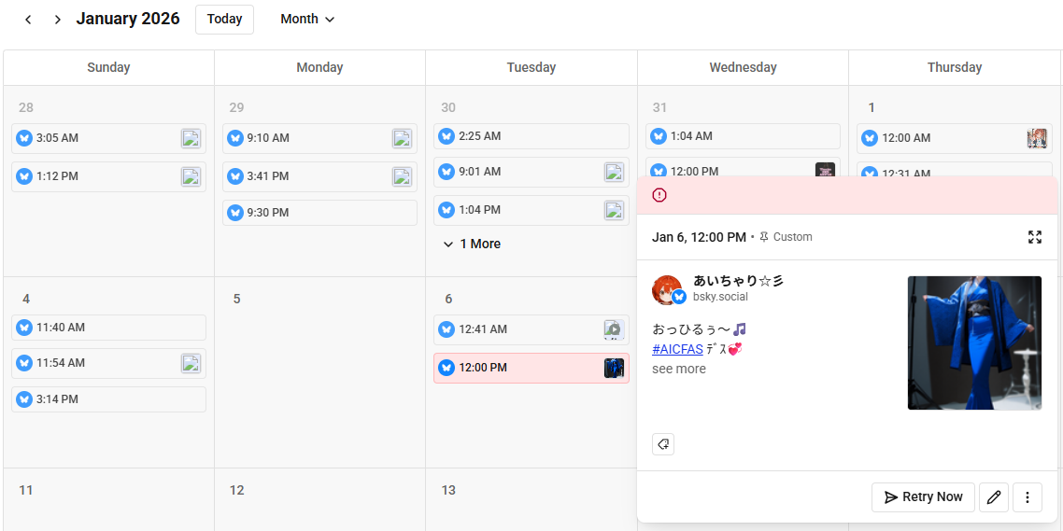Image resolution: width=1063 pixels, height=531 pixels.
Task: Click the Today button
Action: coord(224,19)
